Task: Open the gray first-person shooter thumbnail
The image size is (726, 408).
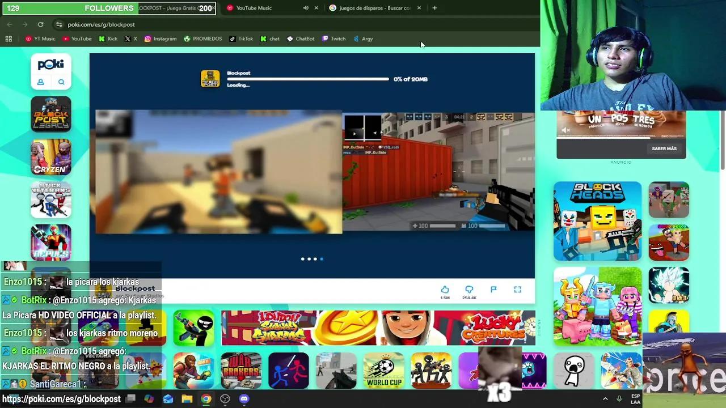Action: 336,371
